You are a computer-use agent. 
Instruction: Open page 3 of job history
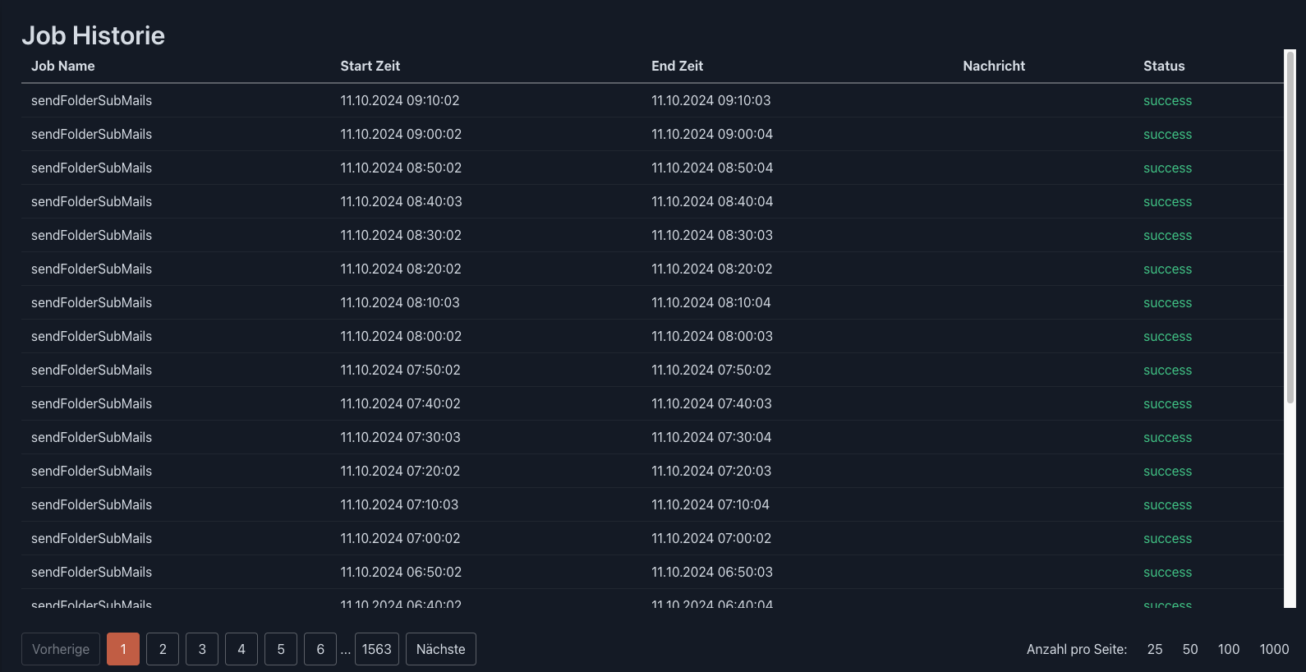[202, 649]
